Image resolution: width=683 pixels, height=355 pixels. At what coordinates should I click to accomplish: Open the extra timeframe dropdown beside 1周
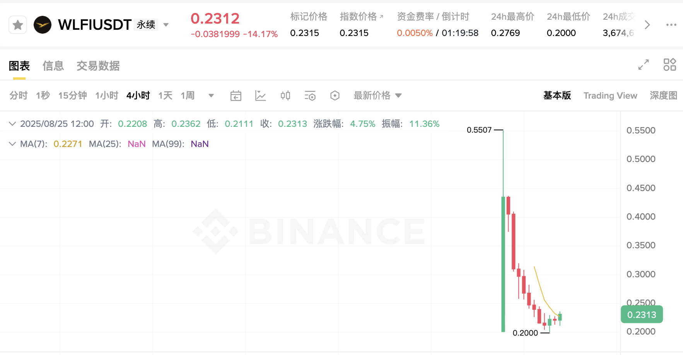[x=211, y=96]
